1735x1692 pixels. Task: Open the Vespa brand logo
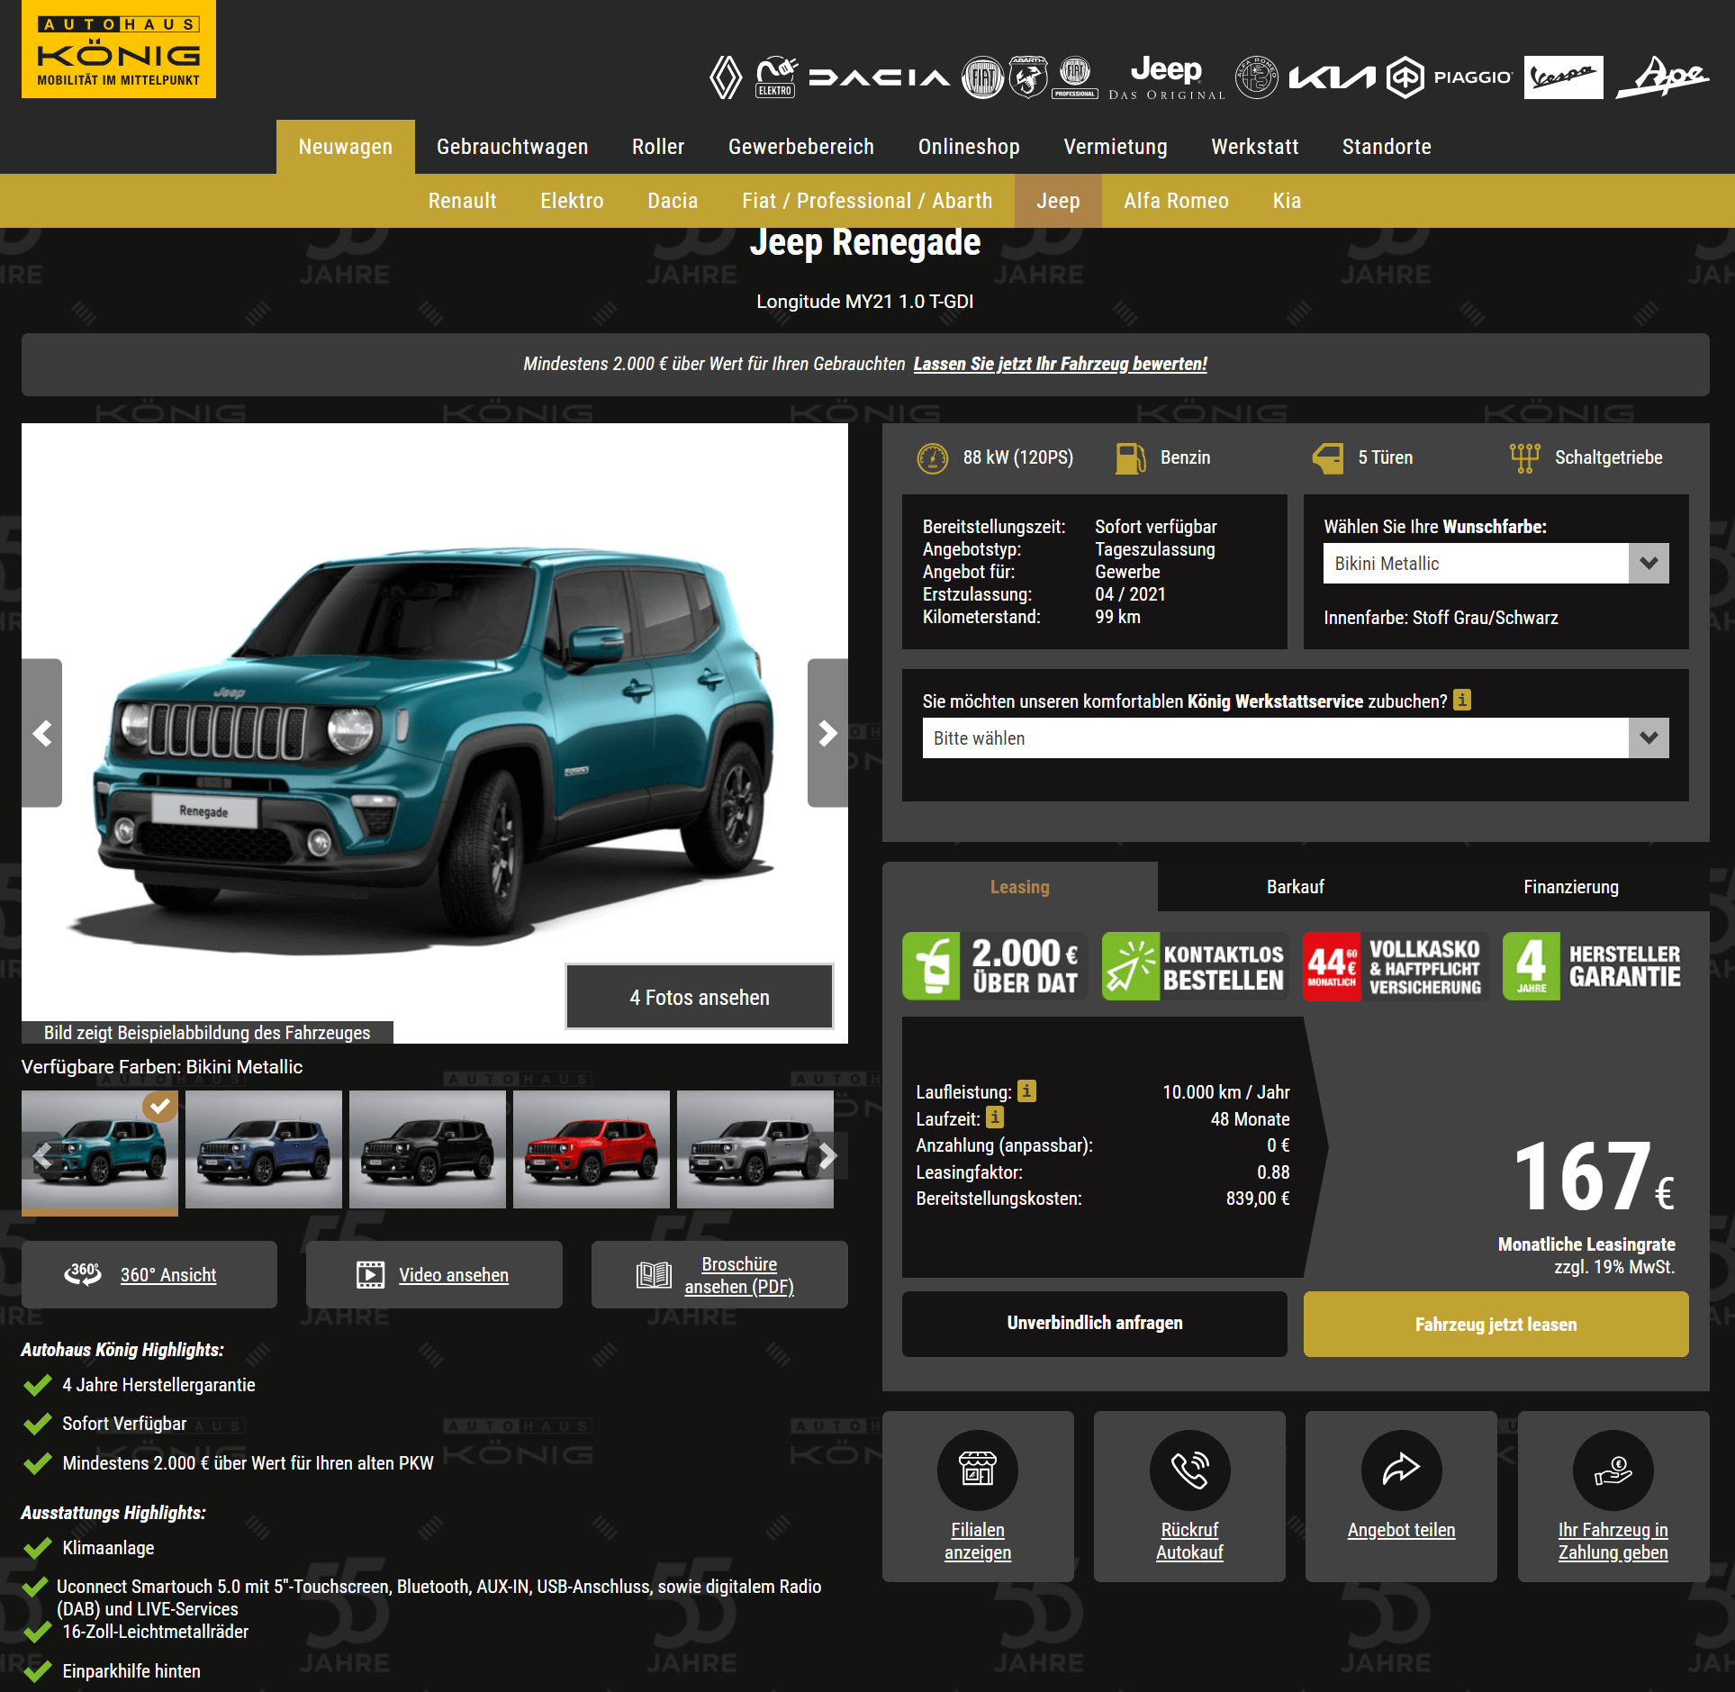(x=1563, y=77)
